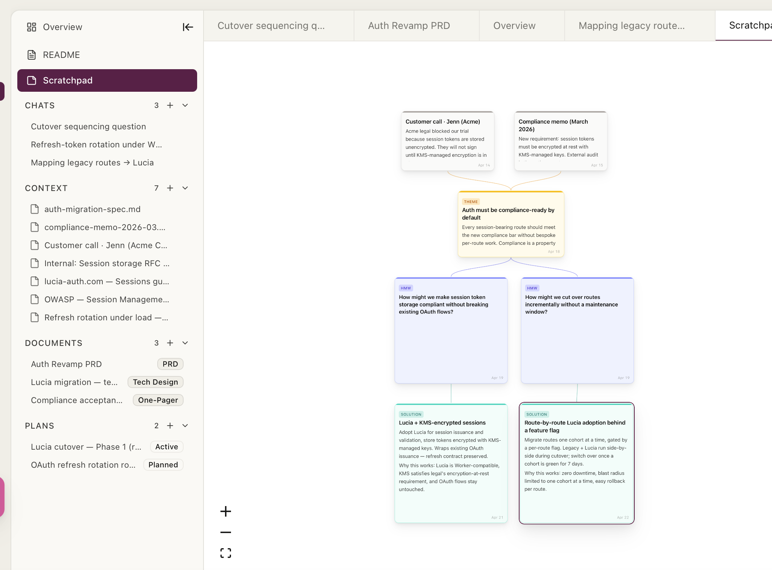The image size is (772, 570).
Task: Fit the canvas to screen
Action: click(x=225, y=553)
